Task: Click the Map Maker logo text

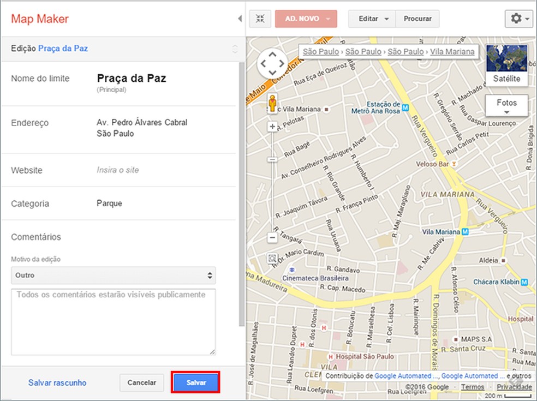Action: pos(40,19)
